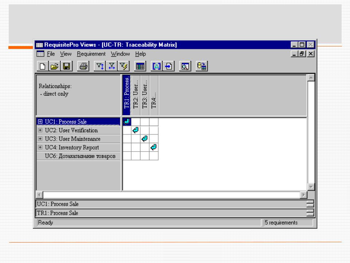Click the New document toolbar icon
The width and height of the screenshot is (350, 263).
pos(42,66)
